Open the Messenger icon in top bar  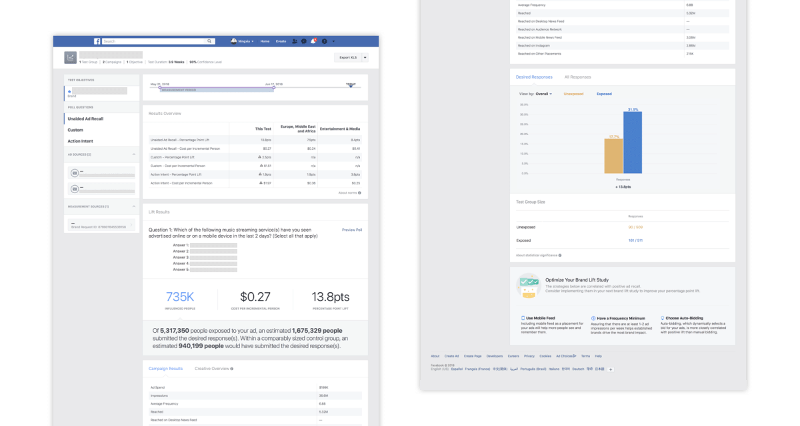[304, 41]
